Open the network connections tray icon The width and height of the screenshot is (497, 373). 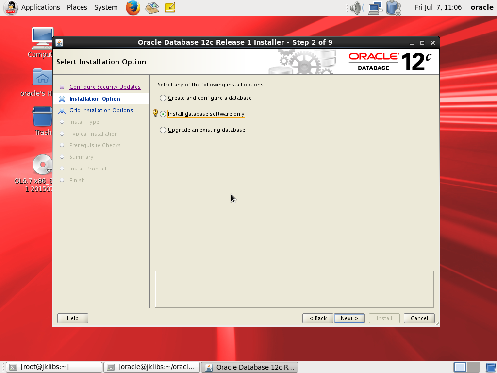tap(376, 8)
